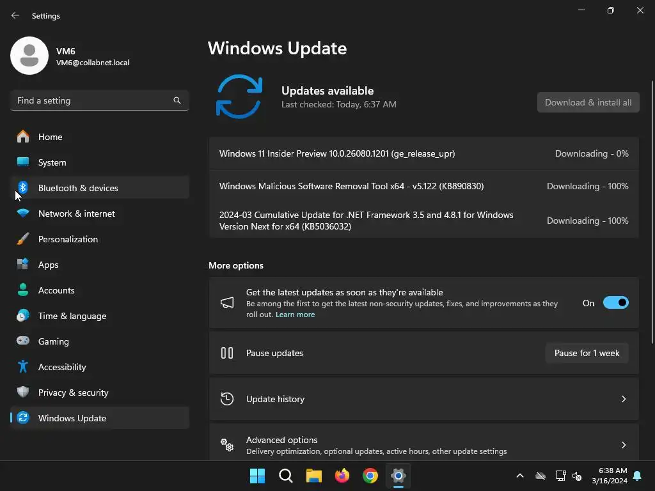The image size is (655, 491).
Task: Click the search magnifier in Find a setting
Action: [177, 100]
